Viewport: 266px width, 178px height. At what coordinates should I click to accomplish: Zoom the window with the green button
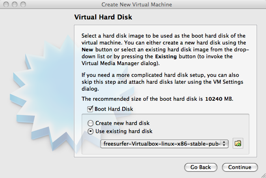pyautogui.click(x=23, y=4)
